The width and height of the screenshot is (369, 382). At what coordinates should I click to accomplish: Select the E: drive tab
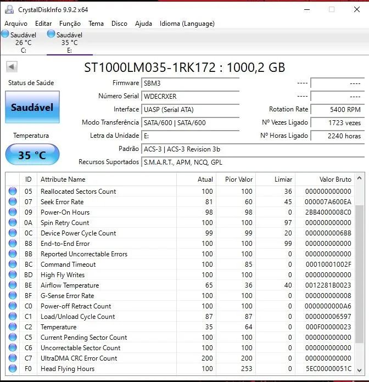click(x=69, y=42)
